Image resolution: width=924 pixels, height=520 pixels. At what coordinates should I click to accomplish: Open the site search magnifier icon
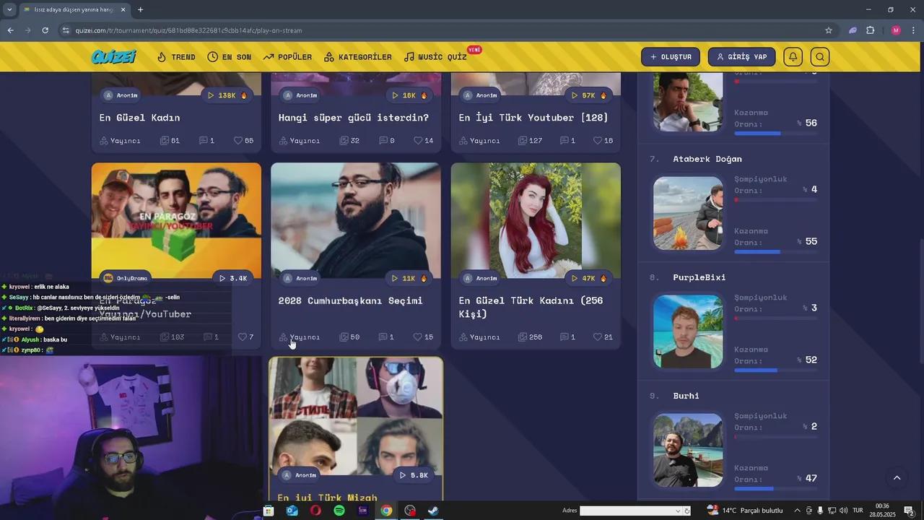coord(820,57)
